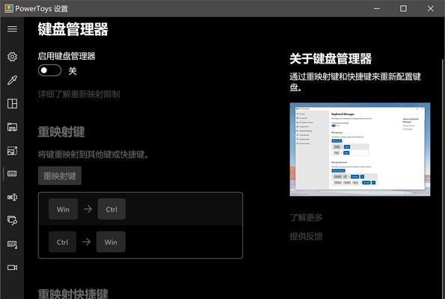Click the PowerToys app icon in title bar
Image resolution: width=445 pixels, height=299 pixels.
click(x=9, y=8)
